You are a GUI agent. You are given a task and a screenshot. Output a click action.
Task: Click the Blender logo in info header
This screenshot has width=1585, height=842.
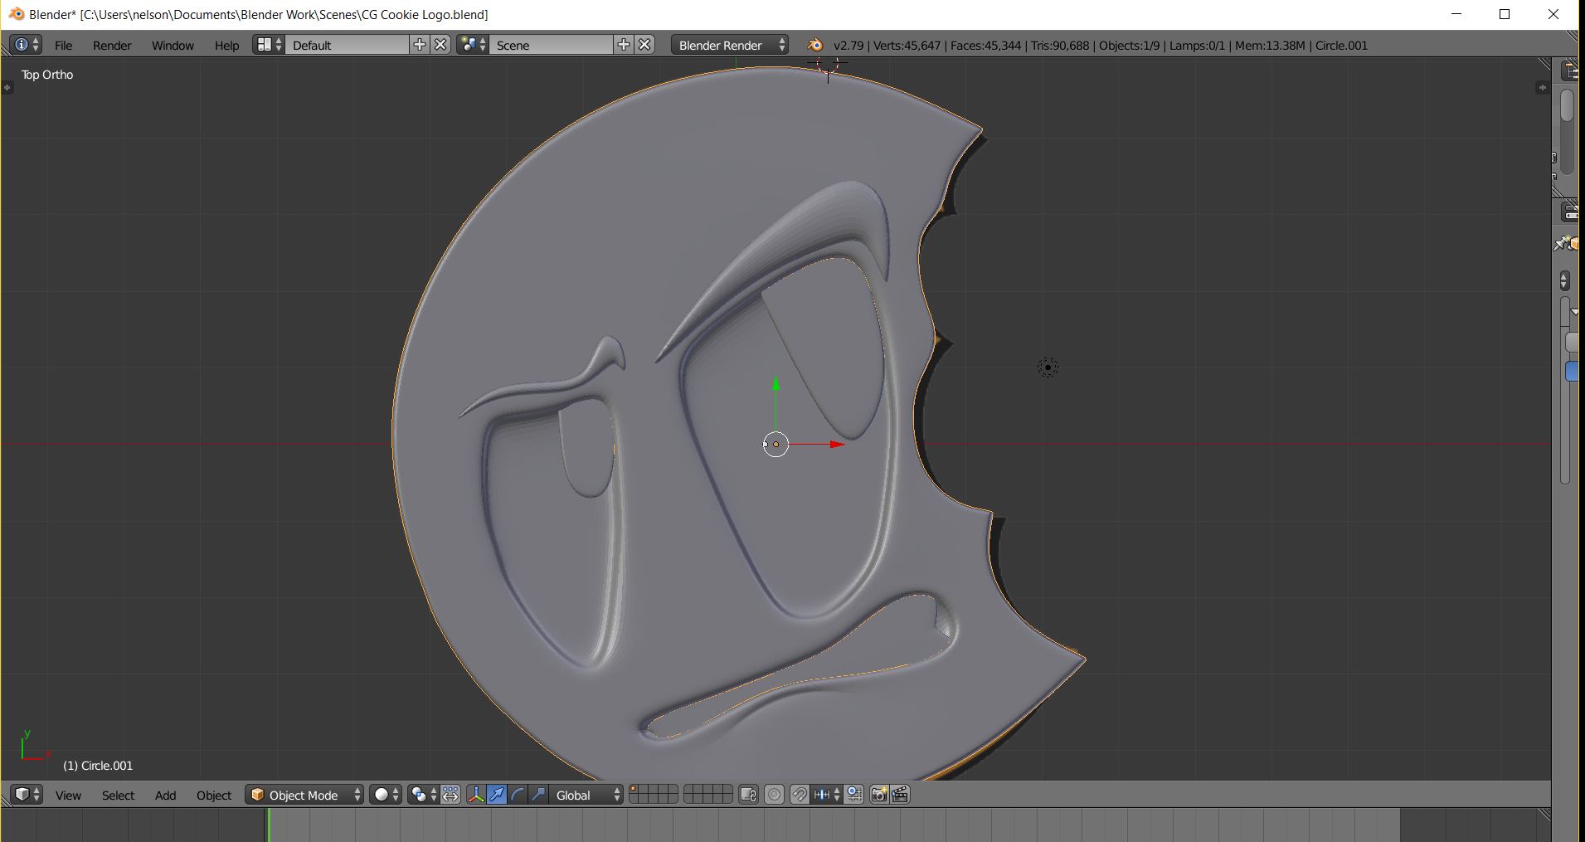pos(815,45)
